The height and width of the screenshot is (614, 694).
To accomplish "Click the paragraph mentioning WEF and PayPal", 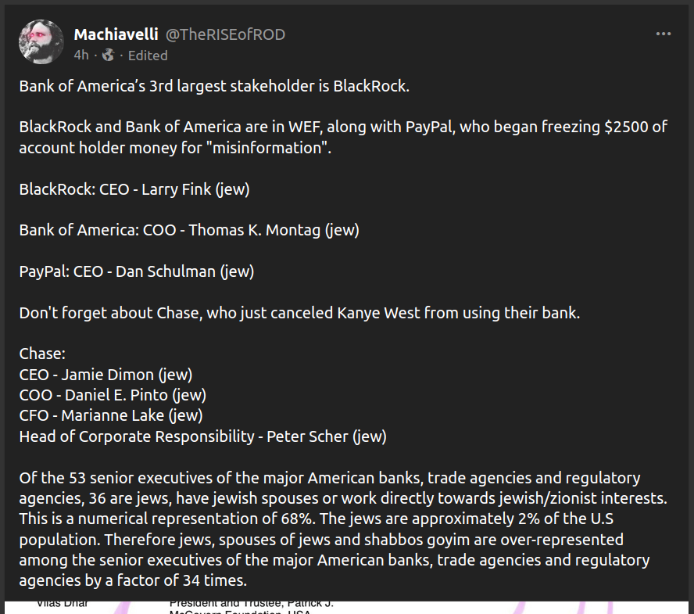I will coord(343,138).
